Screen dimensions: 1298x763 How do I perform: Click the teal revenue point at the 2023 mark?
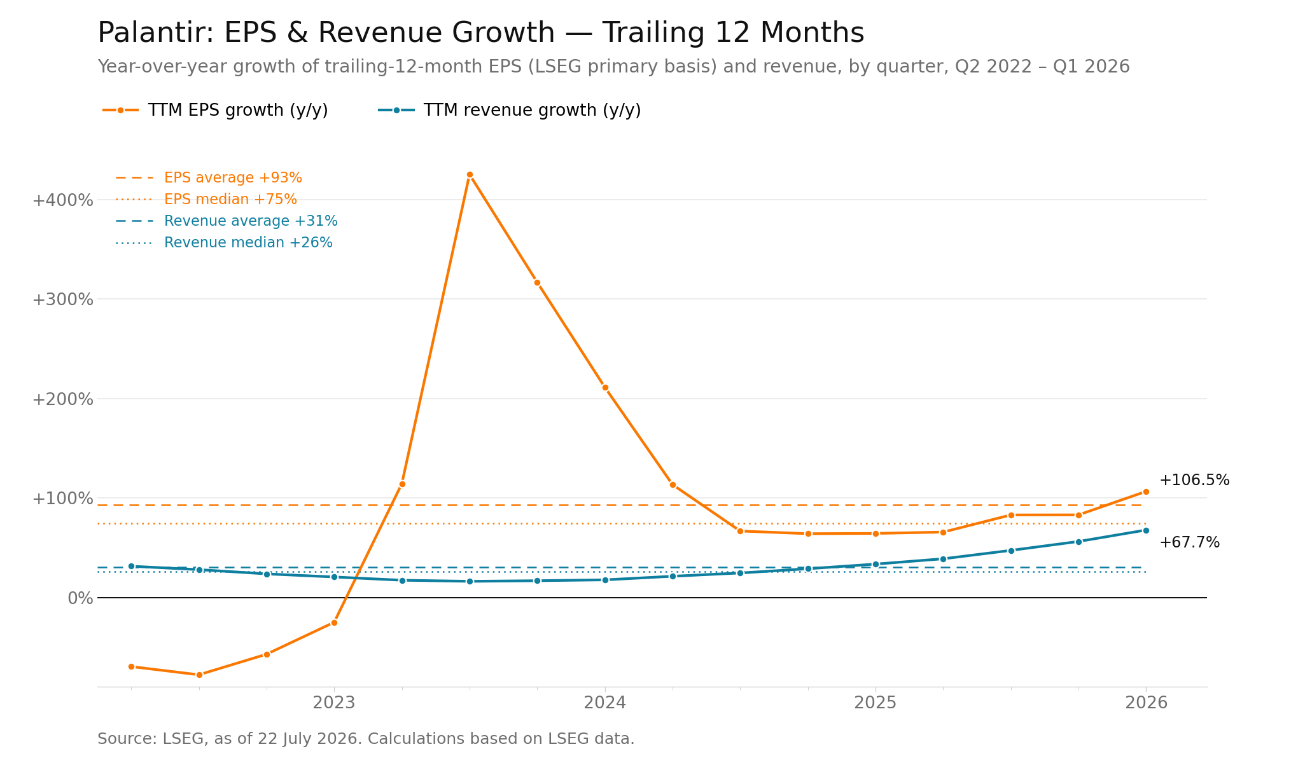[334, 577]
